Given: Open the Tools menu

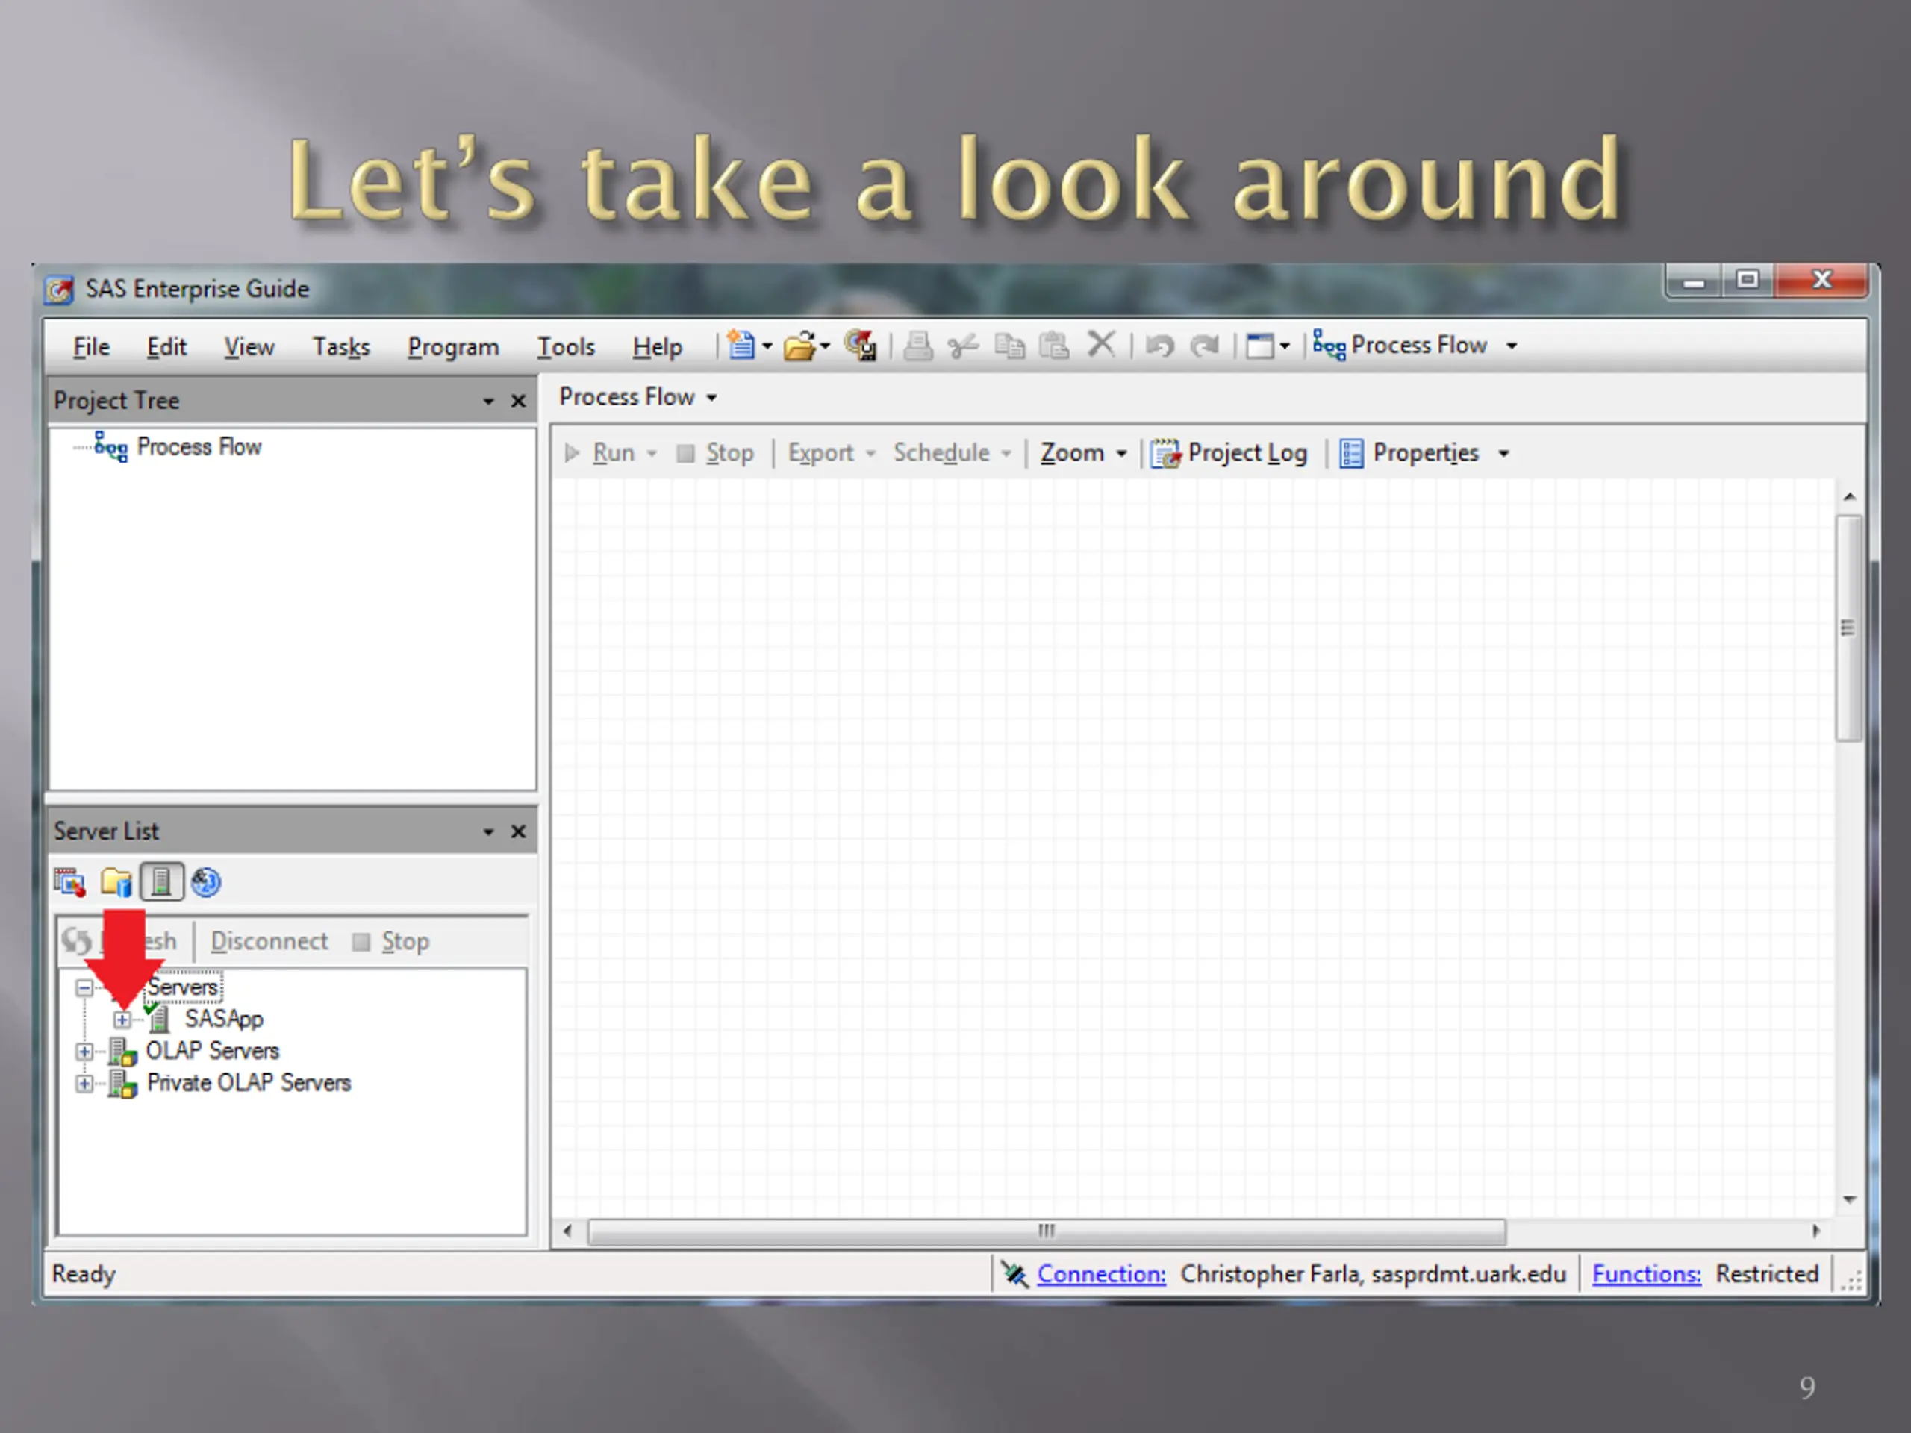Looking at the screenshot, I should (566, 346).
